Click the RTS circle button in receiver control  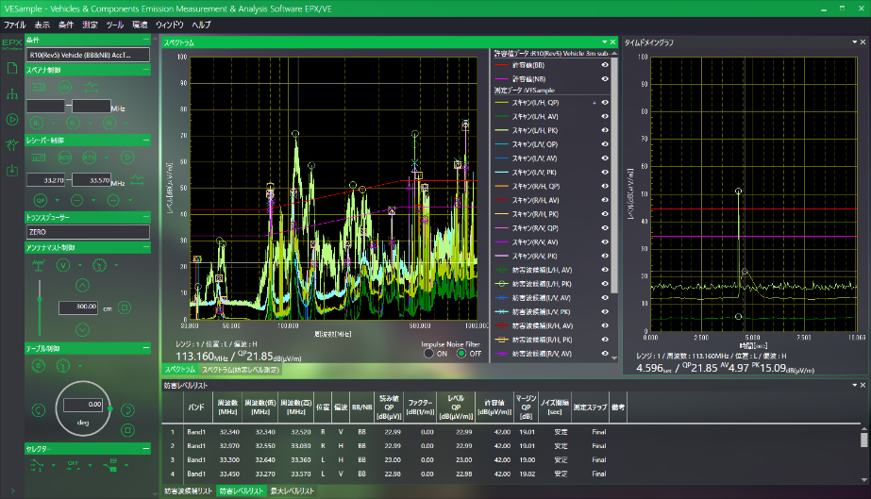90,158
